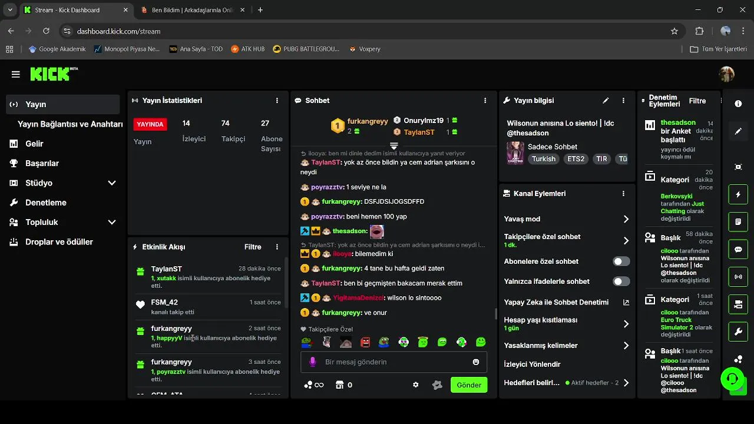Open Hedefleri belirle arrow
Screen dimensions: 754x424
click(626, 383)
